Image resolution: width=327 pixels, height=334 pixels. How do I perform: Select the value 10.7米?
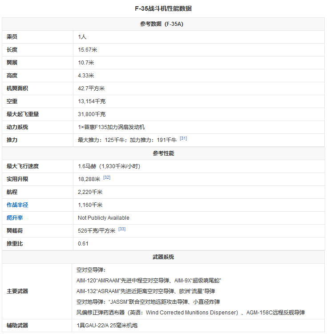[86, 63]
